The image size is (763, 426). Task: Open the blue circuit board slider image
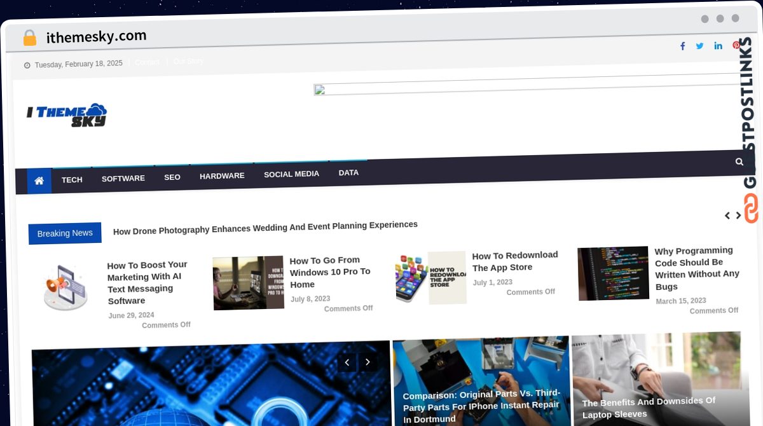210,384
